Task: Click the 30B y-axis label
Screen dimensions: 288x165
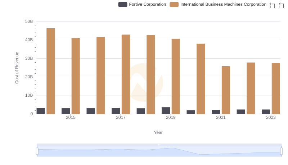Action: (x=29, y=58)
